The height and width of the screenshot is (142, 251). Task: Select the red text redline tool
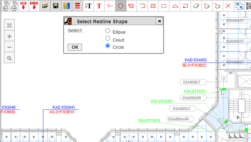99,6
